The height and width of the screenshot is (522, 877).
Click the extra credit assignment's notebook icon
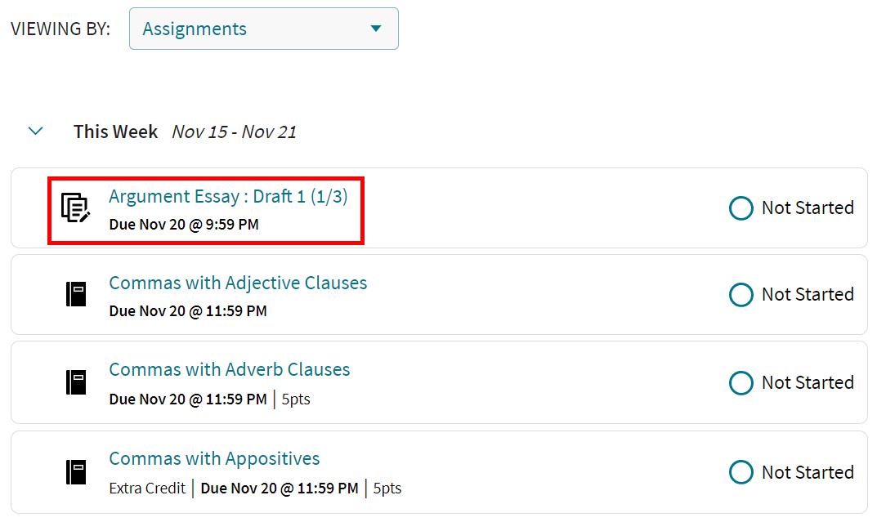(75, 472)
